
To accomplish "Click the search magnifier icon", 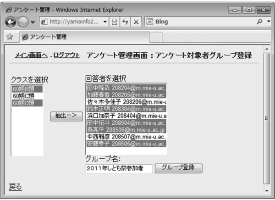I will [259, 22].
